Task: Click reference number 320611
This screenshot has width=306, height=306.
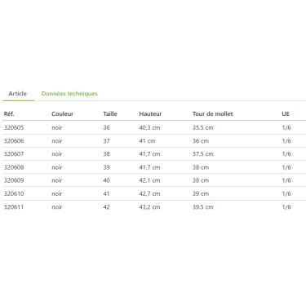Action: pos(14,207)
